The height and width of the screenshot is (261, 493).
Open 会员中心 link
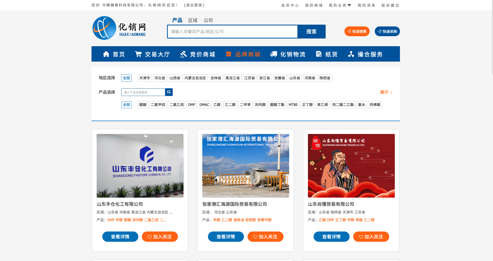click(290, 5)
